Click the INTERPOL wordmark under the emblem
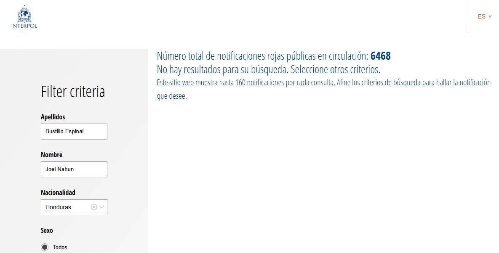499x253 pixels. 24,26
